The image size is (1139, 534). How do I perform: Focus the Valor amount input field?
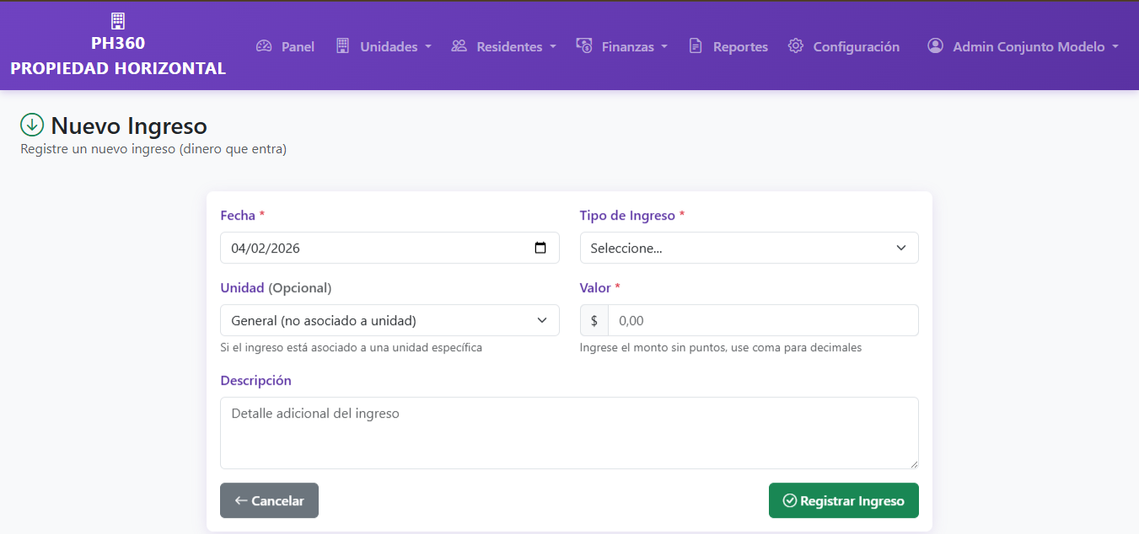763,320
